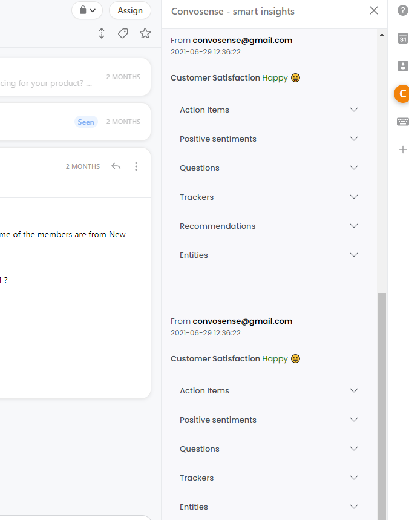Viewport: 409px width, 520px height.
Task: Expand Entities in second insight
Action: pos(269,507)
